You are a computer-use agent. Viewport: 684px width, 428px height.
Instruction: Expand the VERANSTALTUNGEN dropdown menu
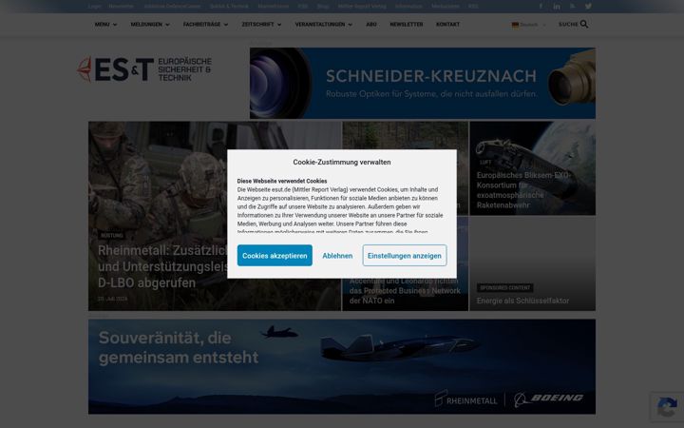(x=323, y=25)
